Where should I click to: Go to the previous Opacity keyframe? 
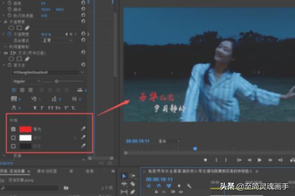click(x=67, y=34)
